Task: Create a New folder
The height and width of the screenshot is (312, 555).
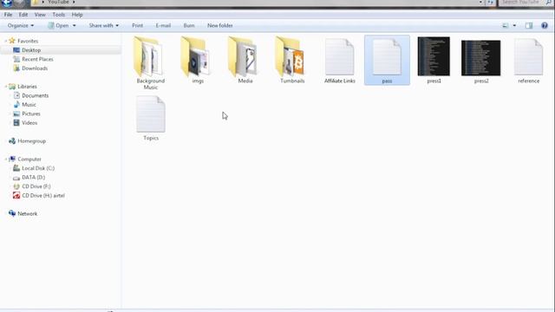Action: [x=219, y=25]
